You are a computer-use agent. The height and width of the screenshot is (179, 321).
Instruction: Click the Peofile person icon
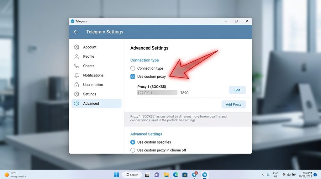(76, 56)
